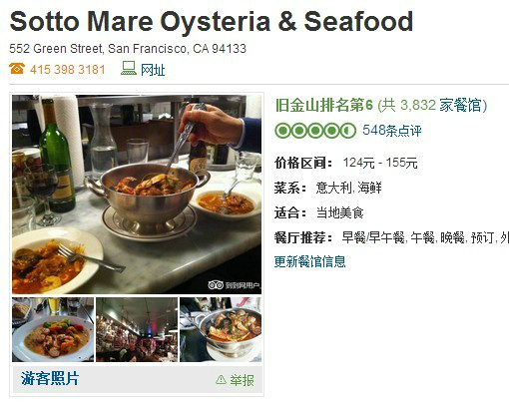Click the green computer website icon
This screenshot has width=509, height=403.
click(x=129, y=68)
